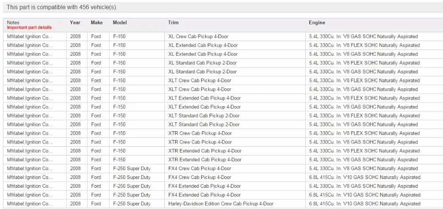
Task: Select 'Harley-Davidson Edition Crew Cab Pickup 4-Door' trim
Action: coord(235,204)
